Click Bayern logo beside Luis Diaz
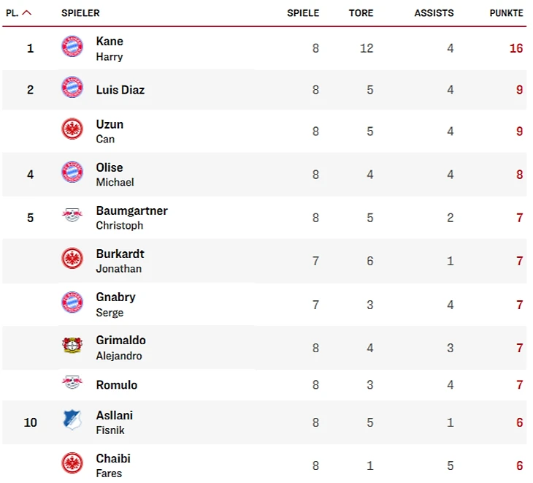Image resolution: width=533 pixels, height=483 pixels. pos(72,88)
